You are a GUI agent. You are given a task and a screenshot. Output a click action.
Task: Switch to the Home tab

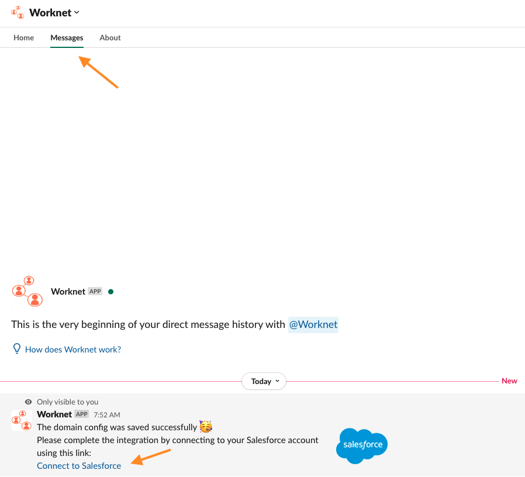23,37
